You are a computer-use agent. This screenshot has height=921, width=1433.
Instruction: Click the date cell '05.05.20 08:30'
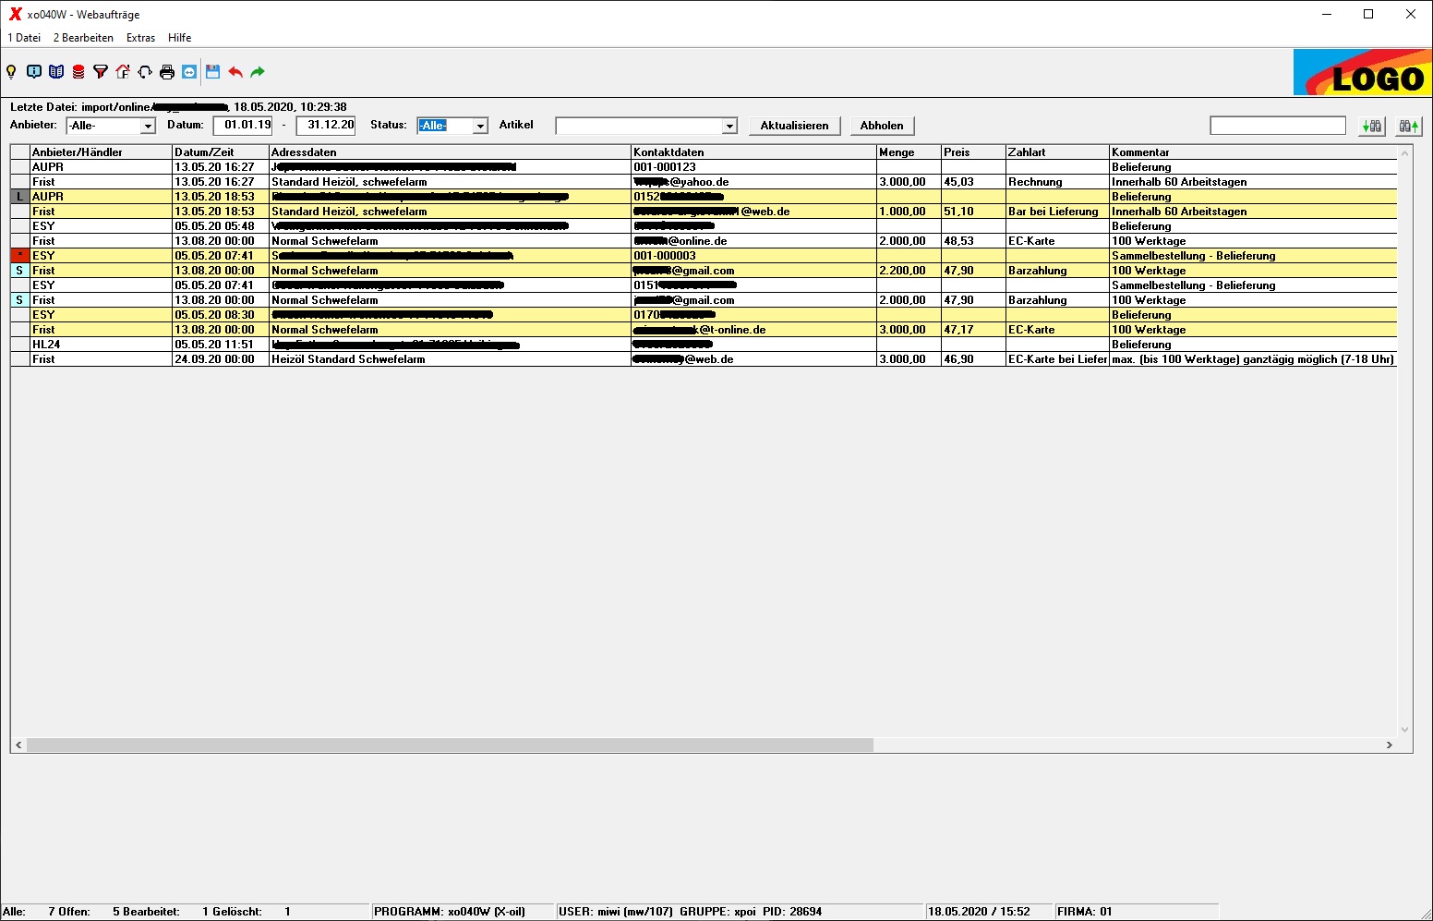[x=221, y=315]
